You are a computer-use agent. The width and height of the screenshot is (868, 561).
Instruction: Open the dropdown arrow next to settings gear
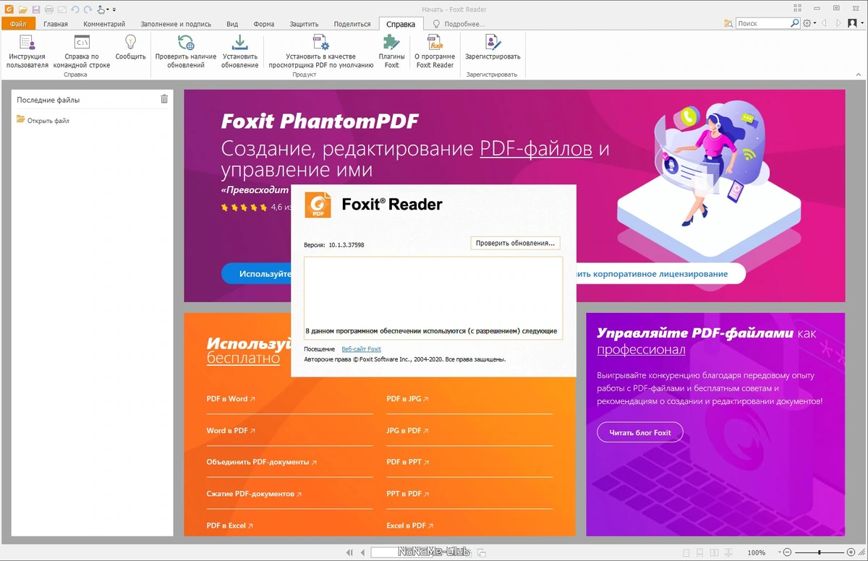[814, 23]
